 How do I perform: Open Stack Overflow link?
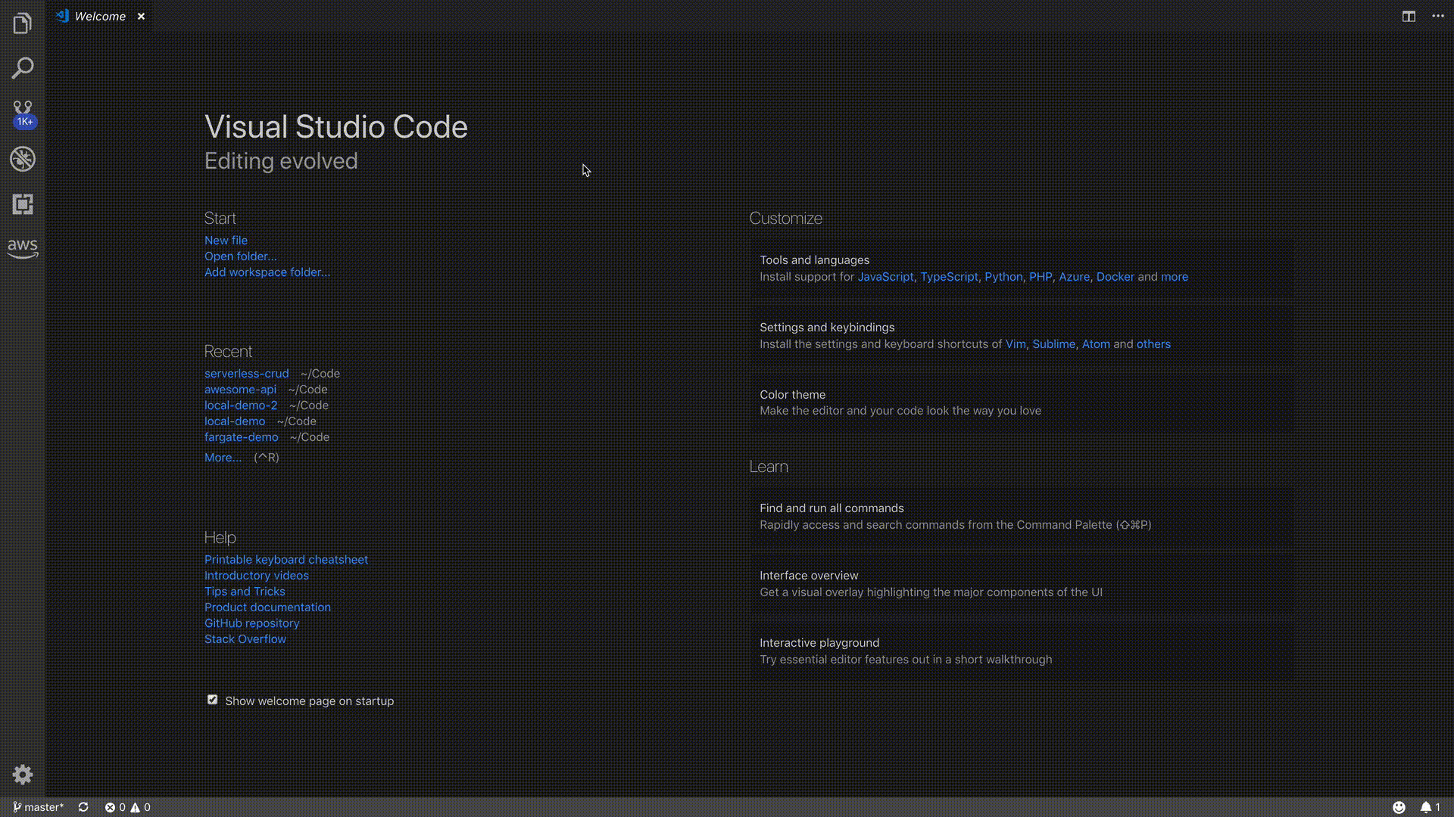pyautogui.click(x=245, y=638)
